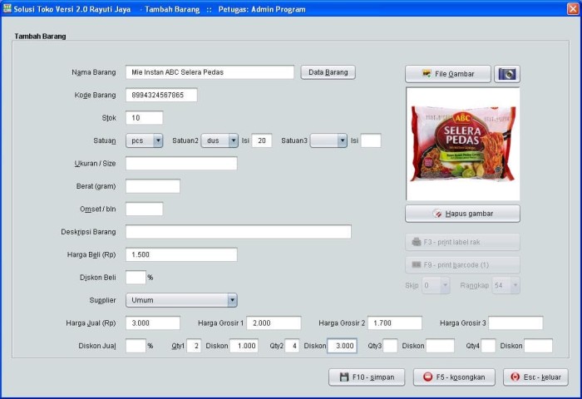Expand the Satuan2 dus dropdown
Image resolution: width=582 pixels, height=399 pixels.
click(233, 140)
